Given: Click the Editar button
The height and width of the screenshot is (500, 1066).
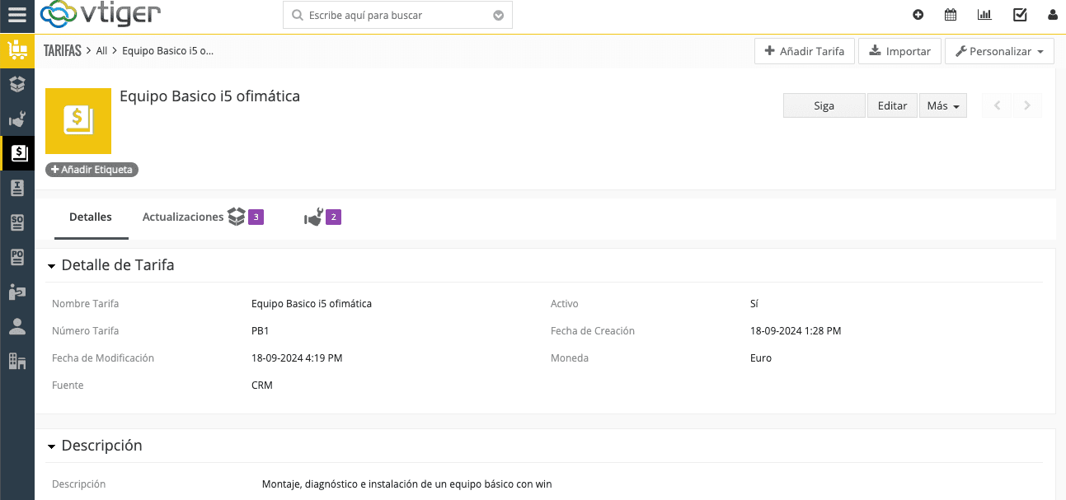Looking at the screenshot, I should pos(892,105).
